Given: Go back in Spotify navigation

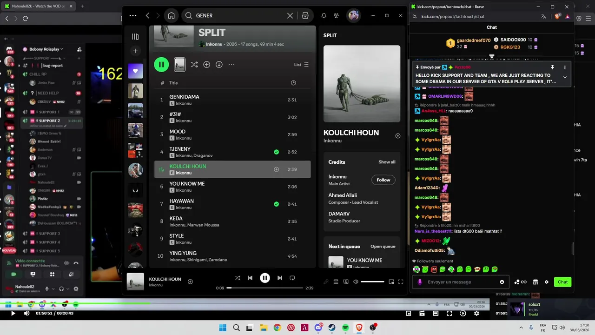Looking at the screenshot, I should (x=147, y=15).
